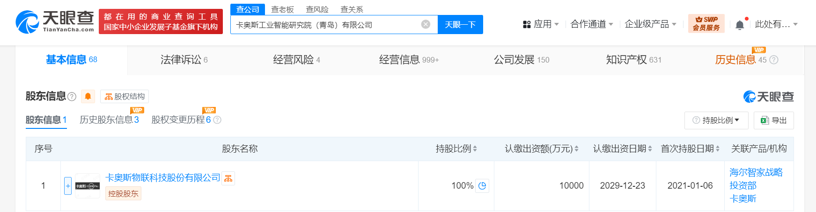Viewport: 816px width, 212px height.
Task: Open the 卡奥斯物联科技股份有限公司 link
Action: [163, 178]
